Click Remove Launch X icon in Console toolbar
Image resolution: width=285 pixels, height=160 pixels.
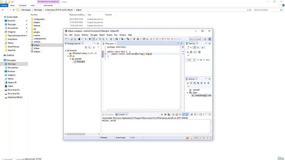[165, 115]
